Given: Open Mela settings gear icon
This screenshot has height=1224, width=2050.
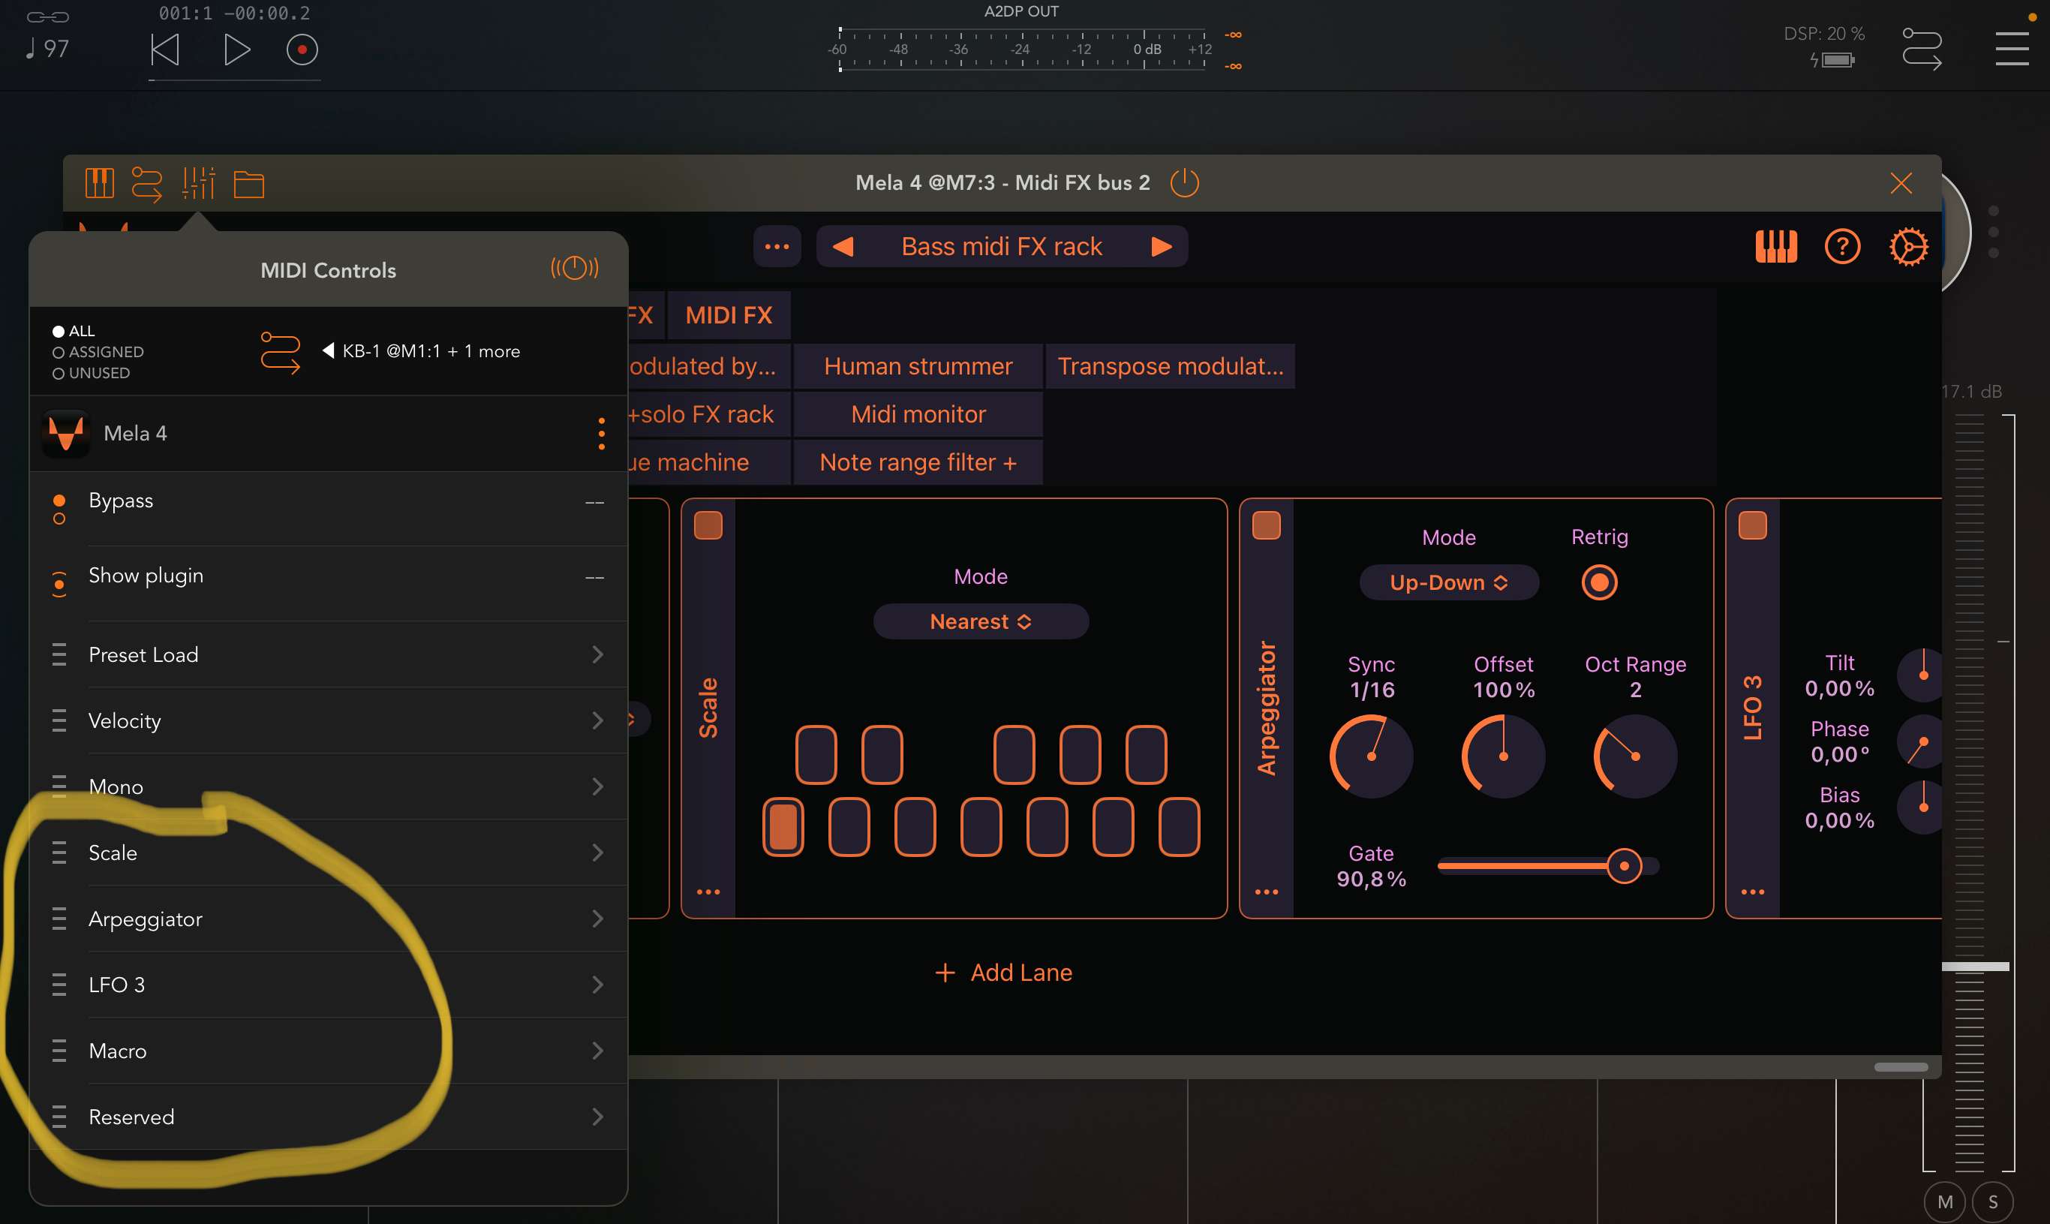Looking at the screenshot, I should (1908, 247).
